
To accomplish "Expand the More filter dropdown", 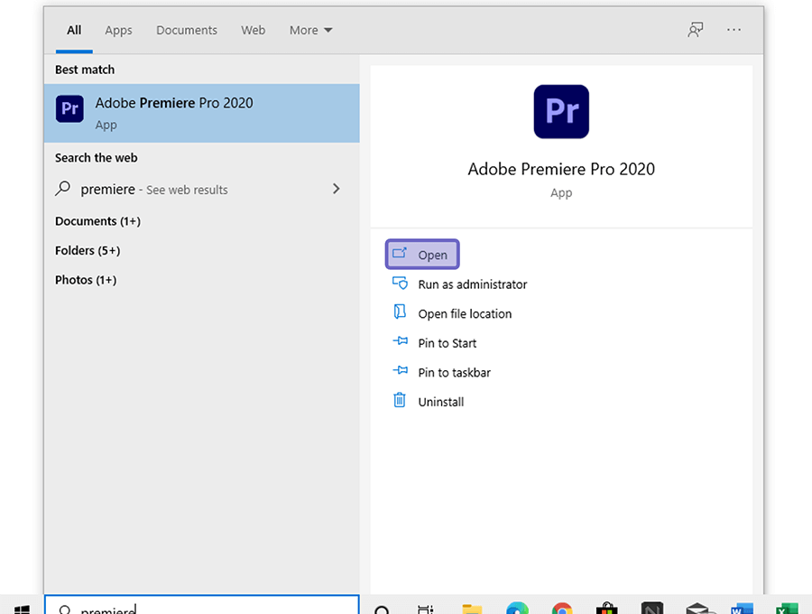I will 310,30.
